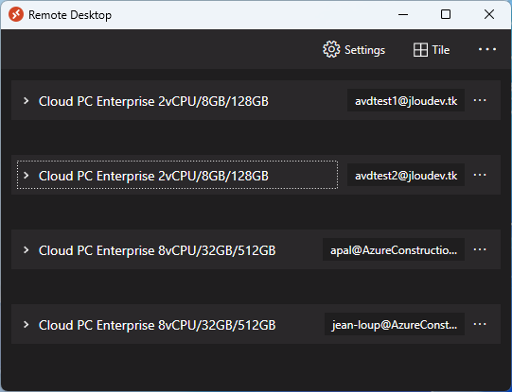The width and height of the screenshot is (512, 392).
Task: Expand the first 2vCPU/8GB/128GB Cloud PC chevron
Action: (x=26, y=101)
